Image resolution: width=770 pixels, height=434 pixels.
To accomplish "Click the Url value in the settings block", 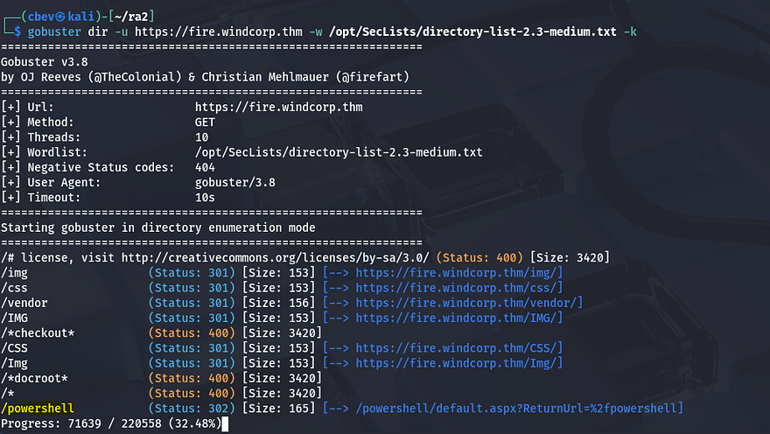I will pyautogui.click(x=278, y=108).
